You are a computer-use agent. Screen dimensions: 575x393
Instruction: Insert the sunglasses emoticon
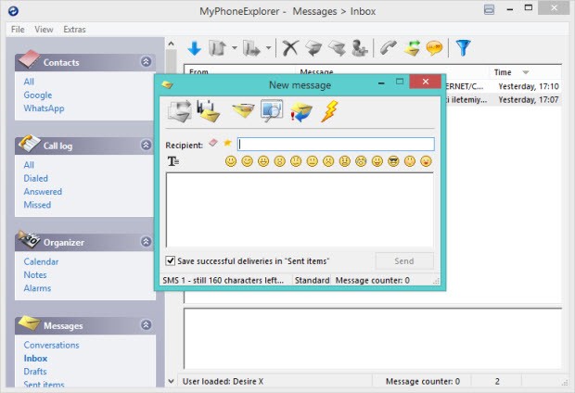(393, 161)
